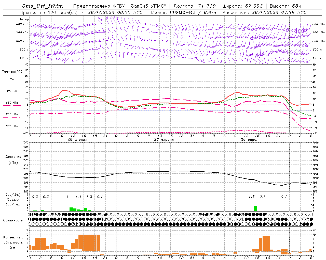The height and width of the screenshot is (260, 326).
Task: Select the Широта: 57.693 value
Action: click(x=242, y=6)
